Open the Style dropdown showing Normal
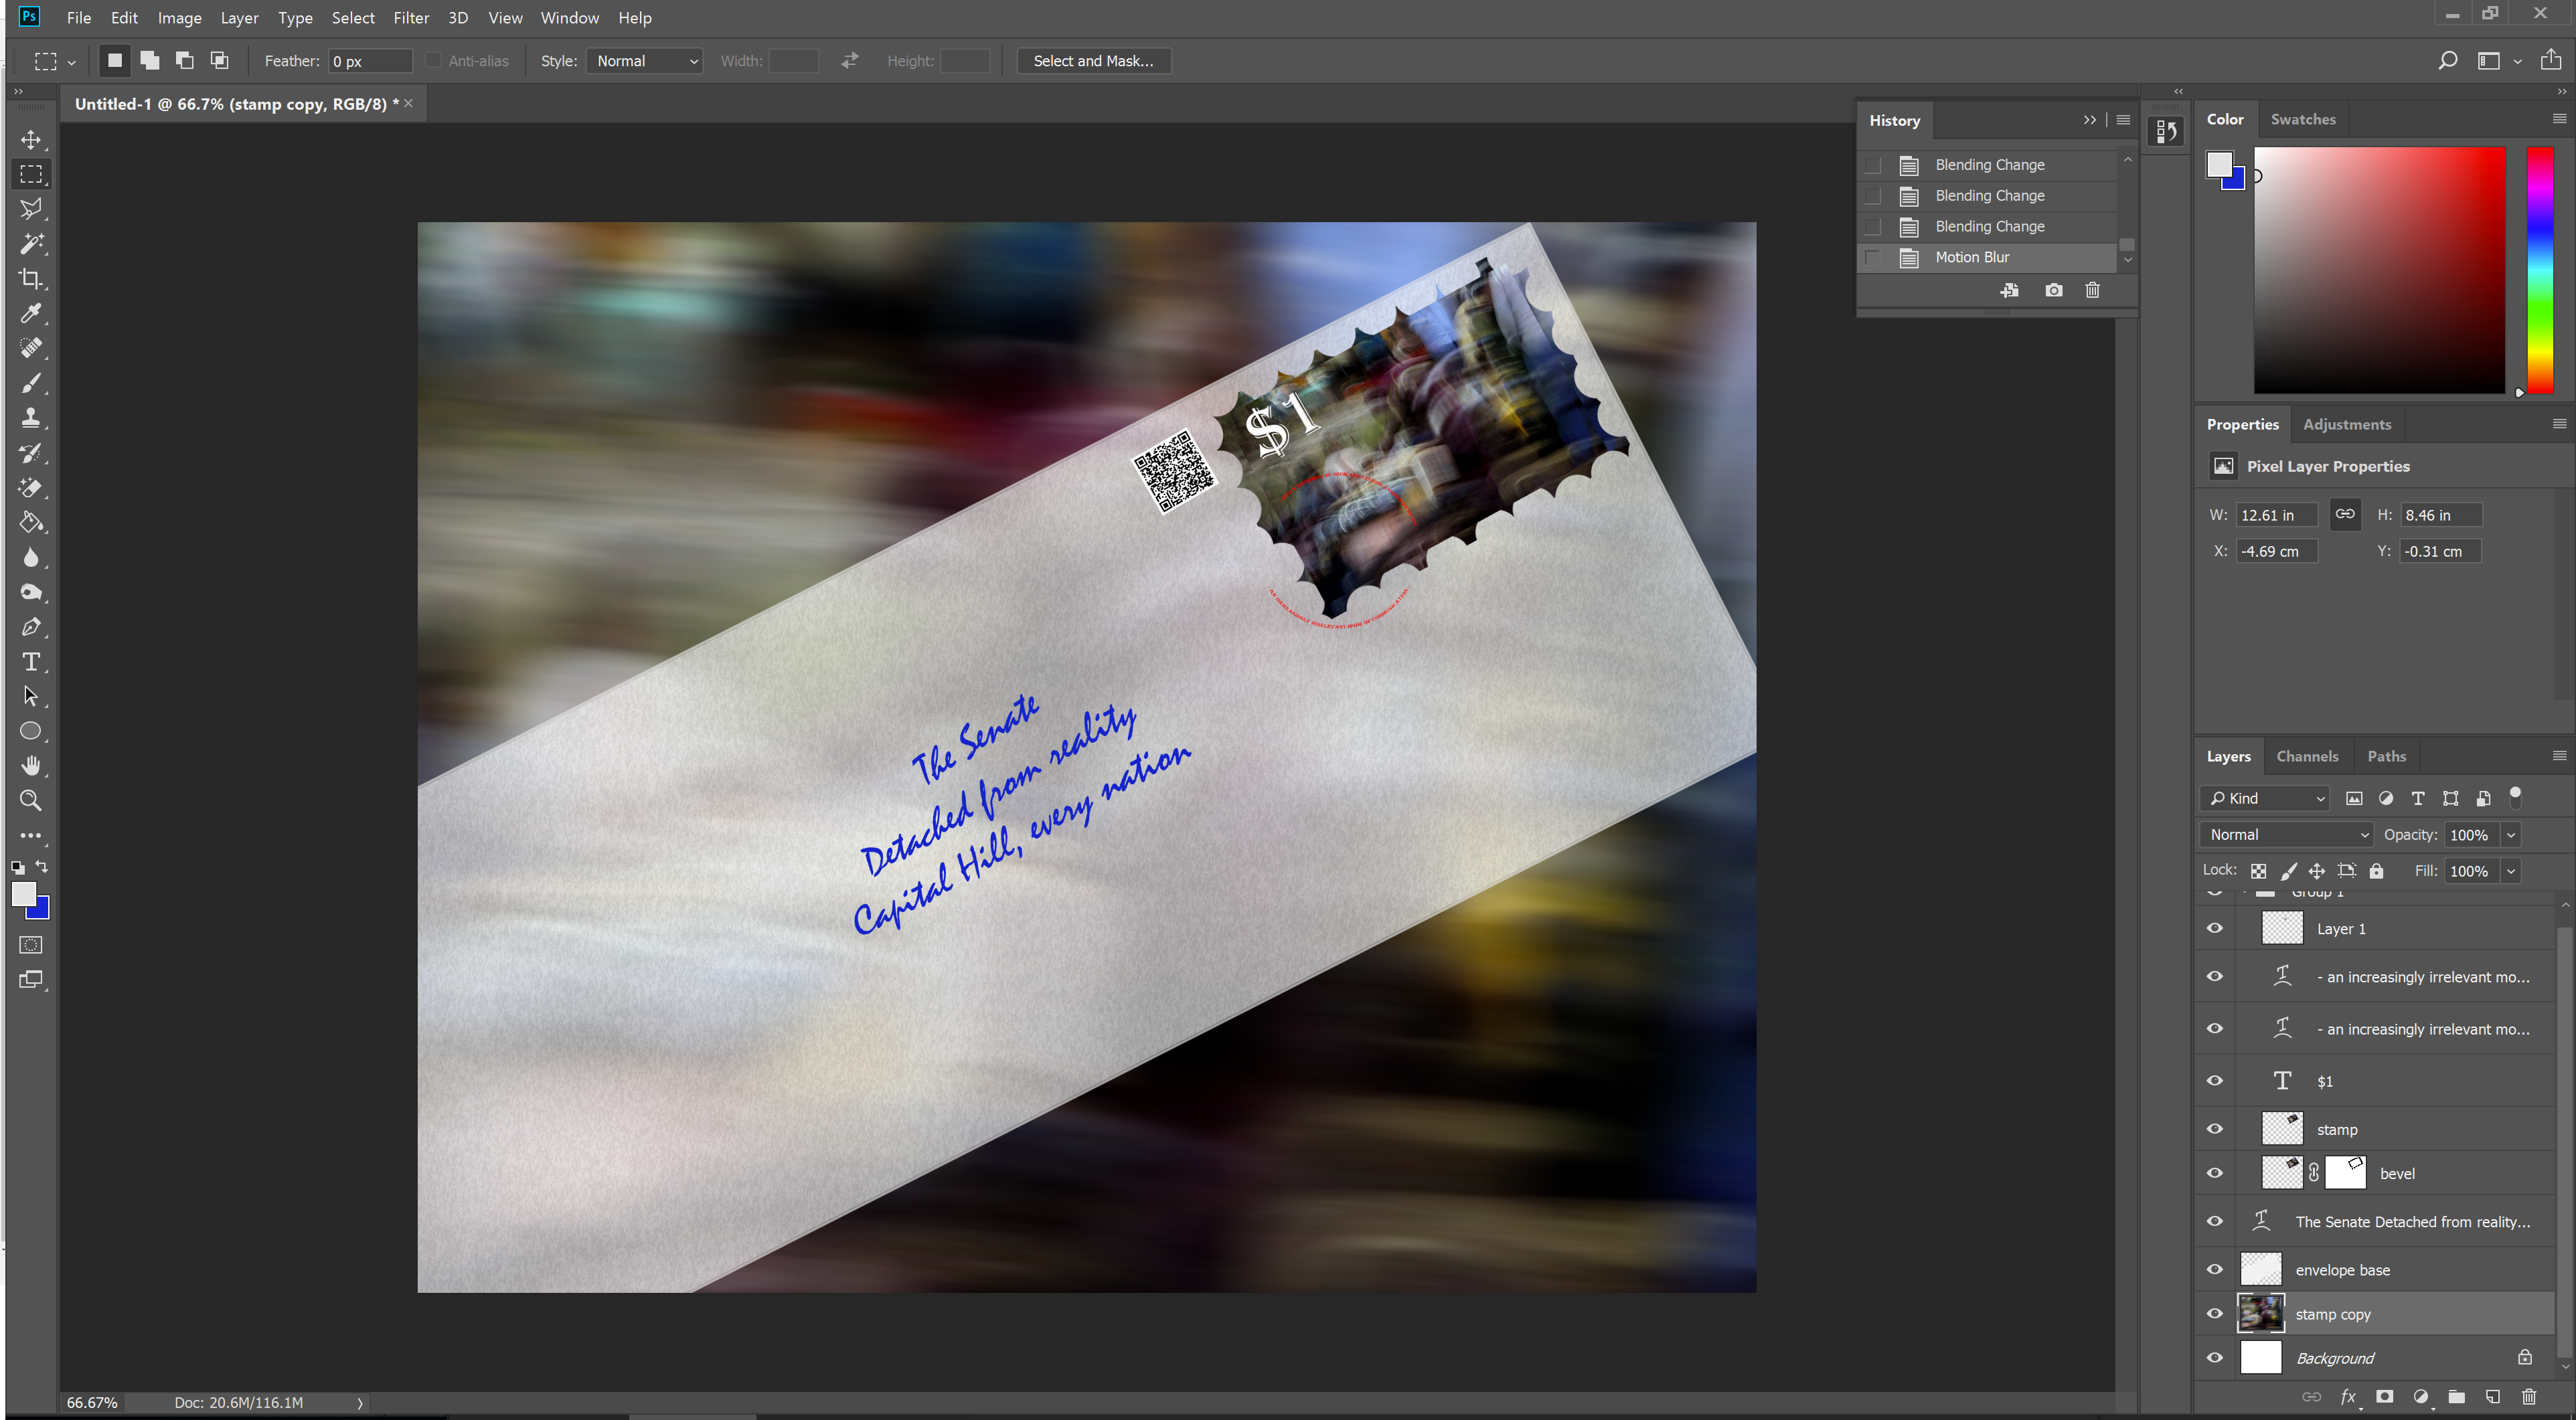2576x1420 pixels. tap(645, 61)
